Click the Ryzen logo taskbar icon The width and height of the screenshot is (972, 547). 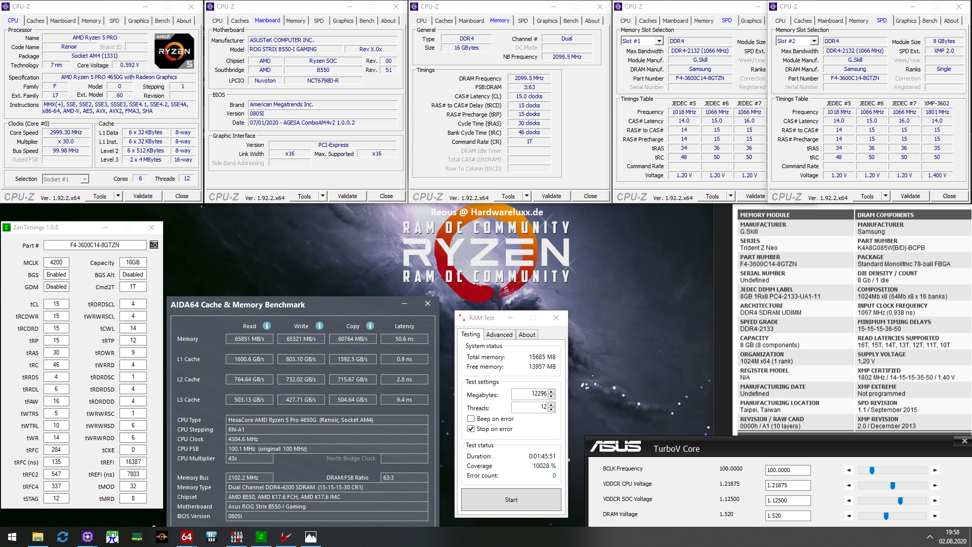tap(162, 537)
